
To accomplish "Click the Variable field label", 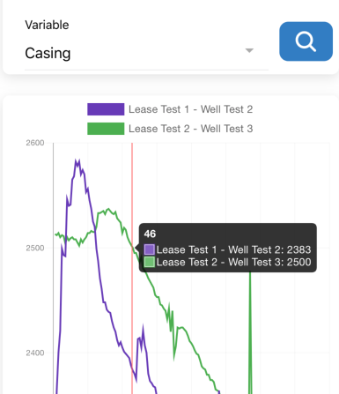I will (47, 25).
